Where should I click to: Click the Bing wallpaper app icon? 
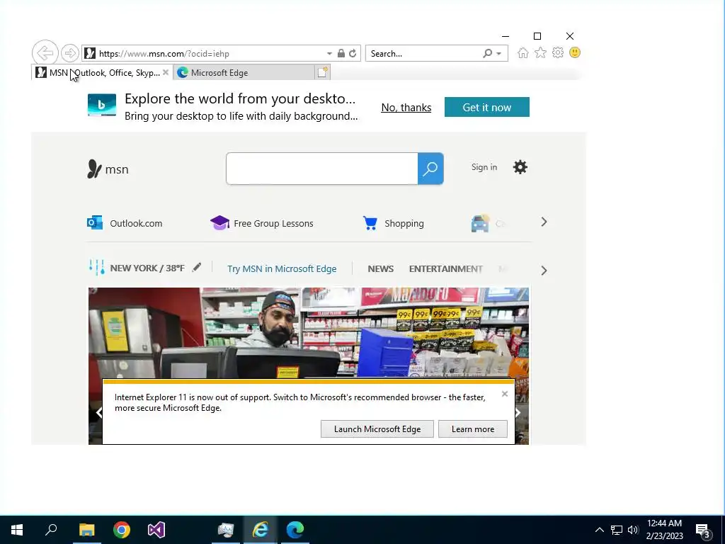tap(102, 105)
